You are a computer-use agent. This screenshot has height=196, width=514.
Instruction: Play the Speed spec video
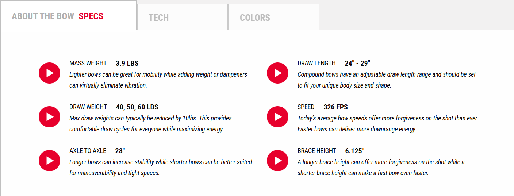277,117
